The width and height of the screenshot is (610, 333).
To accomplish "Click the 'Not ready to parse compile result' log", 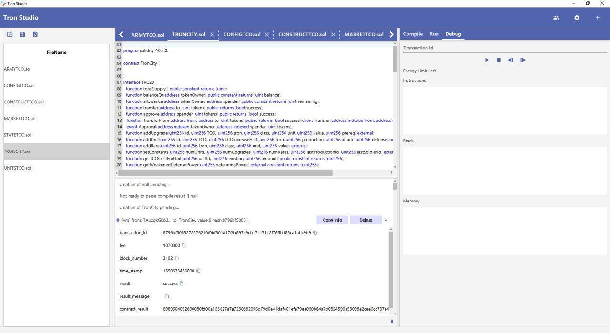I will (159, 196).
